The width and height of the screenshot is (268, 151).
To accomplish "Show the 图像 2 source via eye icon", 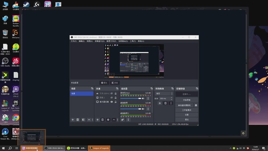I will tap(112, 98).
